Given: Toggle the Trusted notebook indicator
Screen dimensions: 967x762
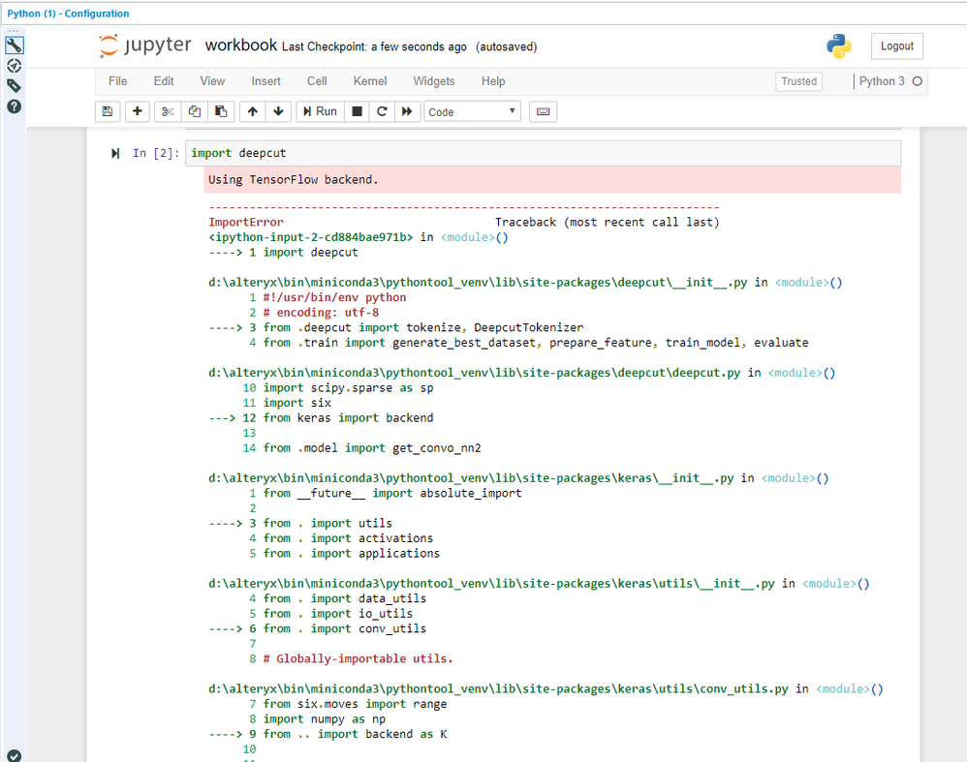Looking at the screenshot, I should (798, 81).
